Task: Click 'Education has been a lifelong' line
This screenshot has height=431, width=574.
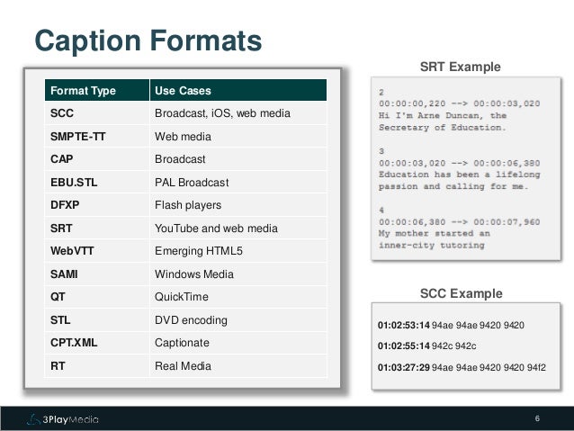Action: [460, 175]
